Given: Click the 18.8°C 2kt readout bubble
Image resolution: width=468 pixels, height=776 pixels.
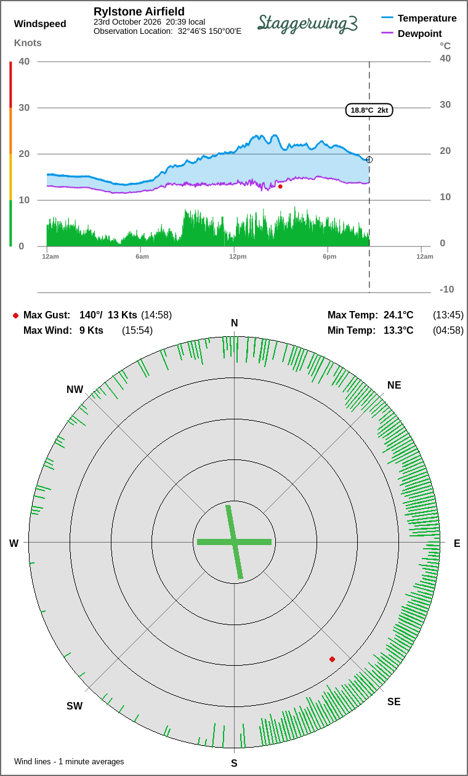Looking at the screenshot, I should coord(369,110).
